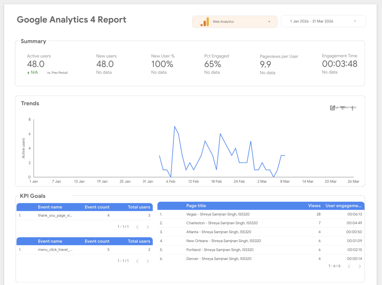
Task: Click the Engagement Time scorecard
Action: click(x=339, y=64)
